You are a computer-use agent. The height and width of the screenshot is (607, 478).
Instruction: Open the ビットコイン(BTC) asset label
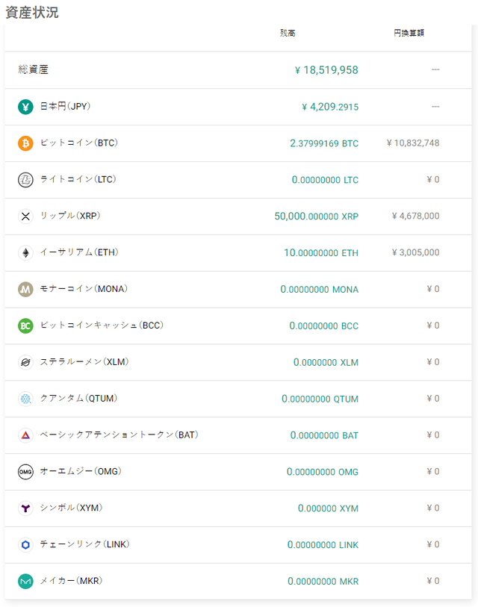coord(78,143)
